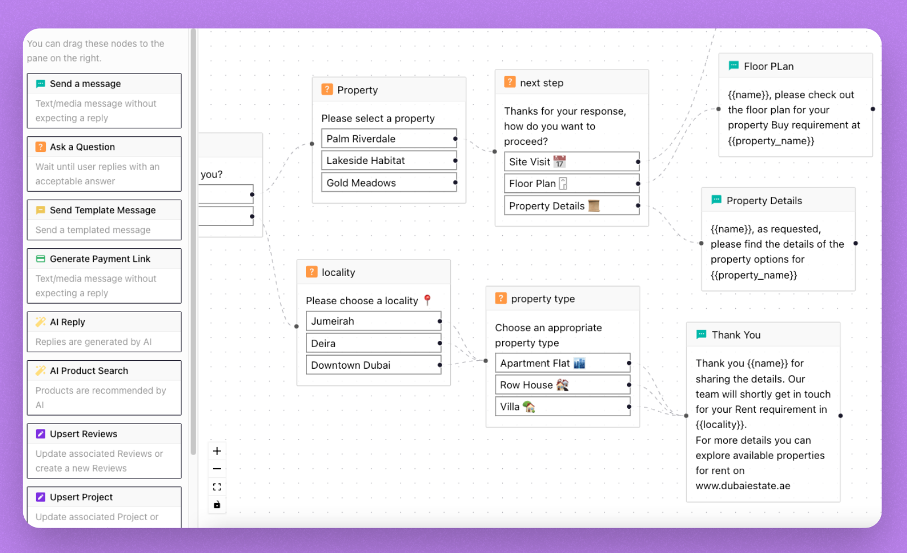Pick the Apartment Flat property type
Image resolution: width=907 pixels, height=553 pixels.
tap(563, 363)
